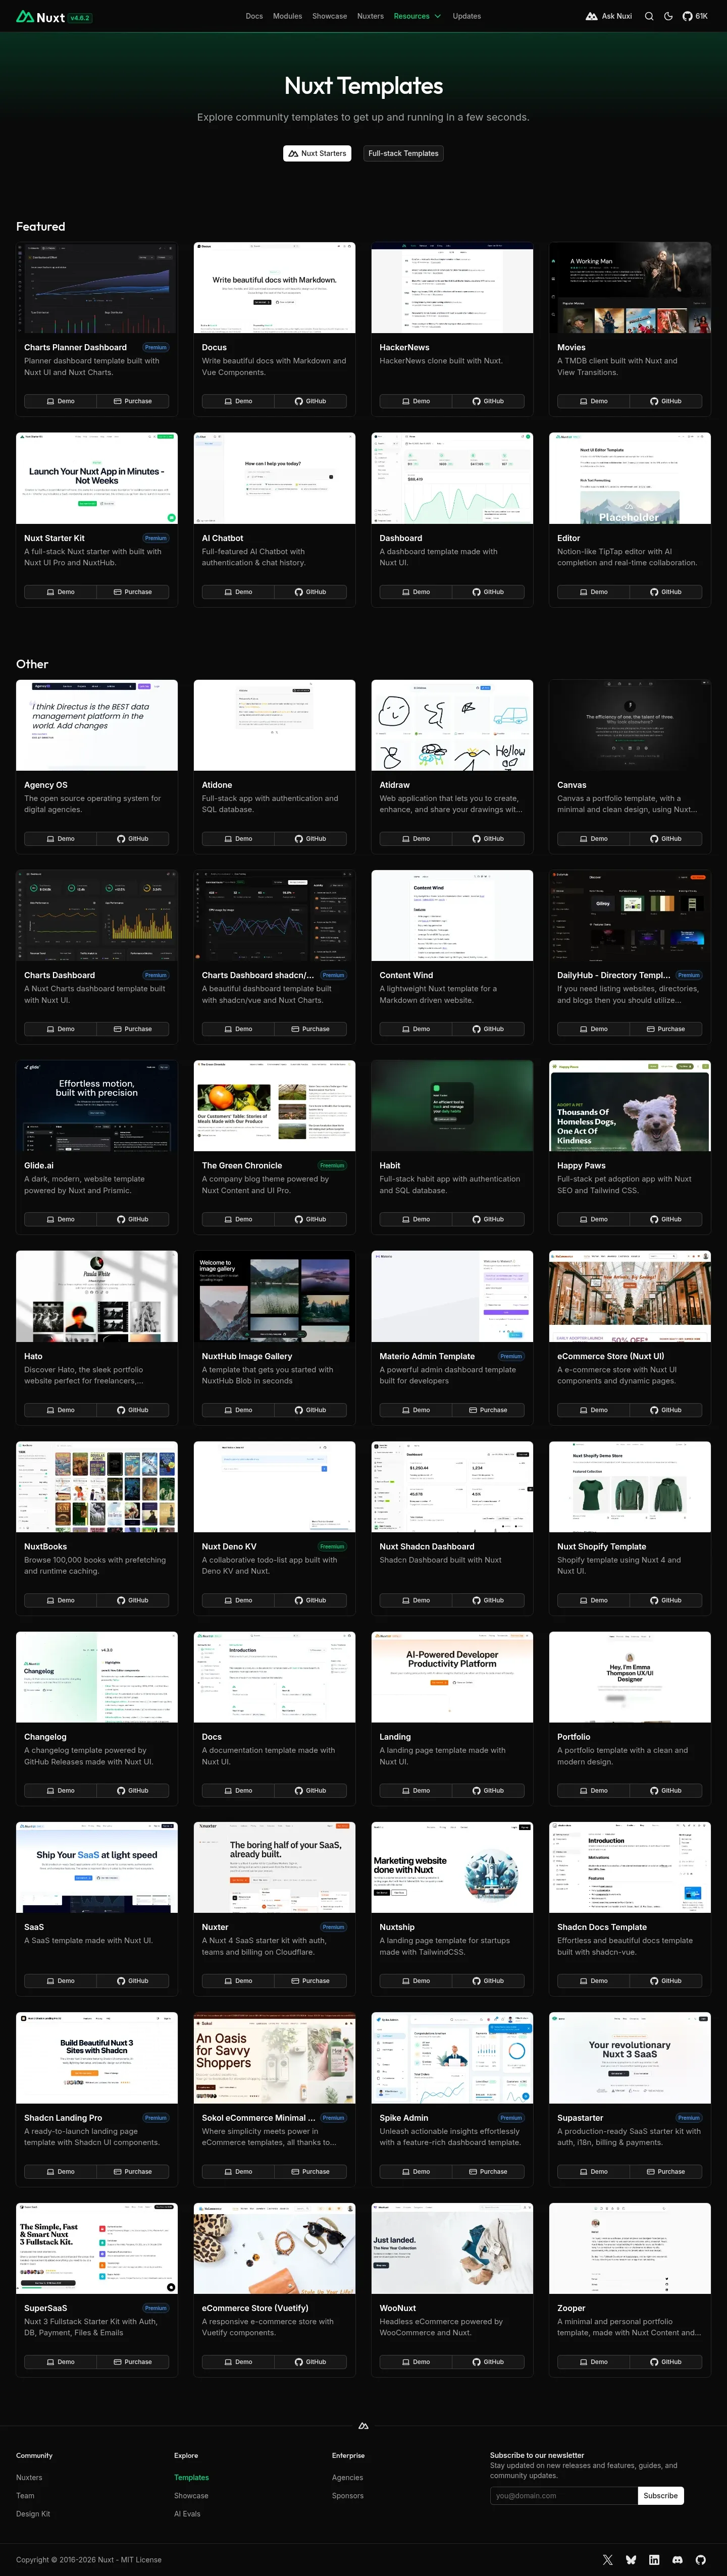The width and height of the screenshot is (727, 2576).
Task: Open the Showcase menu item in header
Action: tap(329, 16)
